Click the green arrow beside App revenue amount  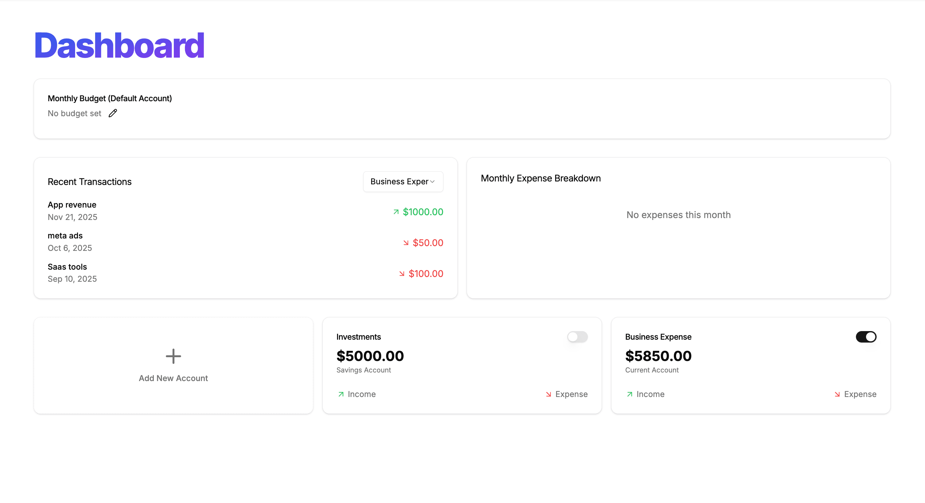(395, 212)
